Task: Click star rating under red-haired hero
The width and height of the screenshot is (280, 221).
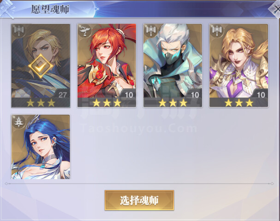Action: pos(107,103)
